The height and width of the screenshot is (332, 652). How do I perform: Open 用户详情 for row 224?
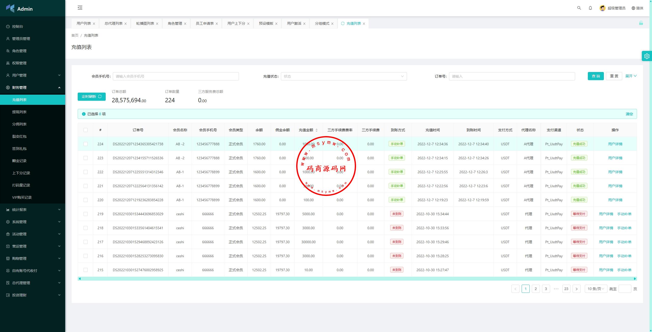[x=615, y=144]
